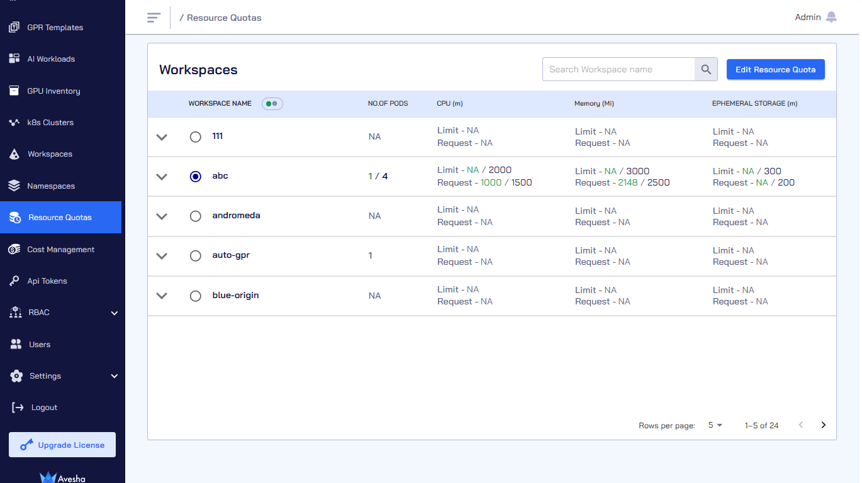Click the Admin user label
The width and height of the screenshot is (862, 483).
[x=808, y=17]
